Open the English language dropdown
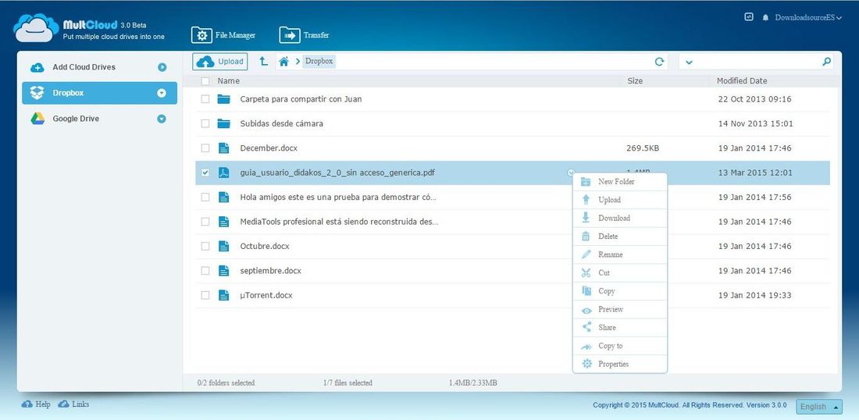Screen dimensions: 859x420 819,407
